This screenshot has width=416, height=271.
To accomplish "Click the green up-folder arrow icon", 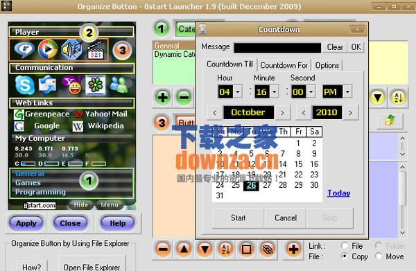I will coord(390,121).
